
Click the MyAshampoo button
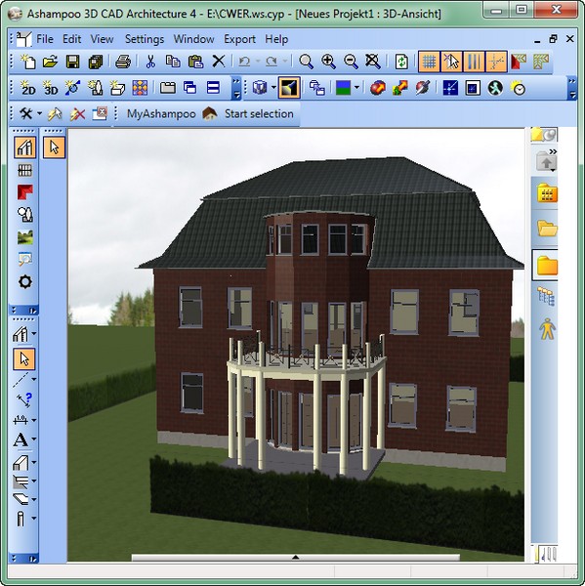[161, 114]
